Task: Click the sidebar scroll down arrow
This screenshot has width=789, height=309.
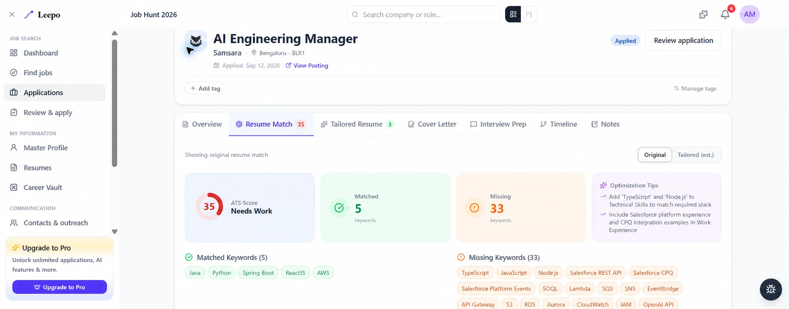Action: [x=115, y=232]
